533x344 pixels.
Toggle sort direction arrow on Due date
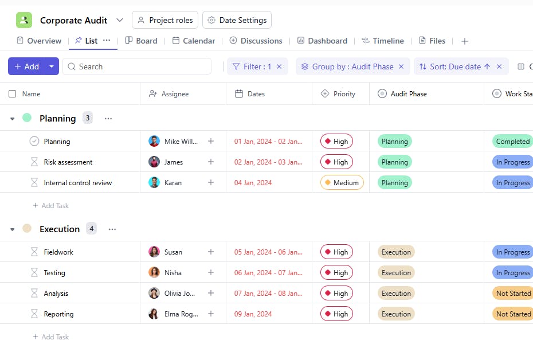(x=487, y=67)
